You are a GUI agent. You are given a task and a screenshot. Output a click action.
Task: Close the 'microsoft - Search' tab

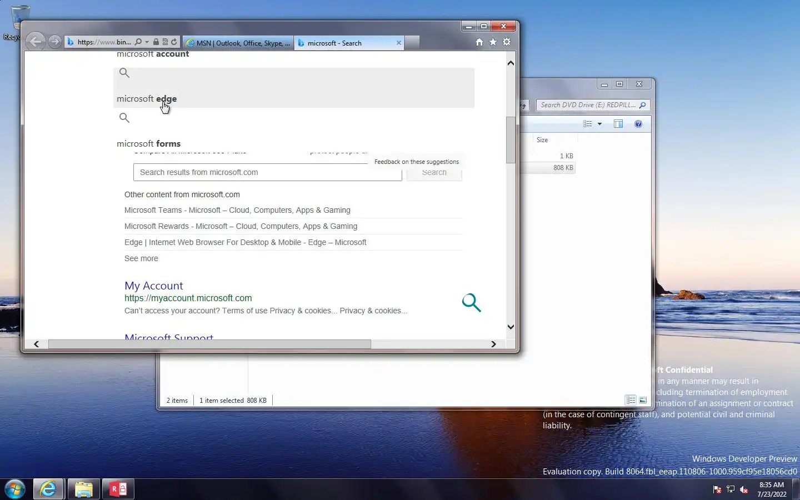click(x=399, y=43)
